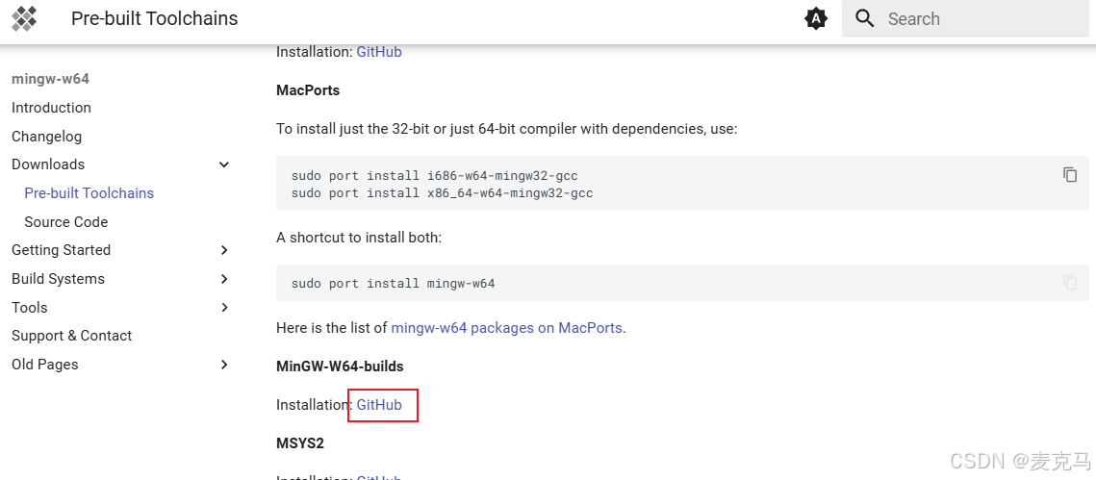Expand the Build Systems chevron
1096x480 pixels.
(x=223, y=279)
